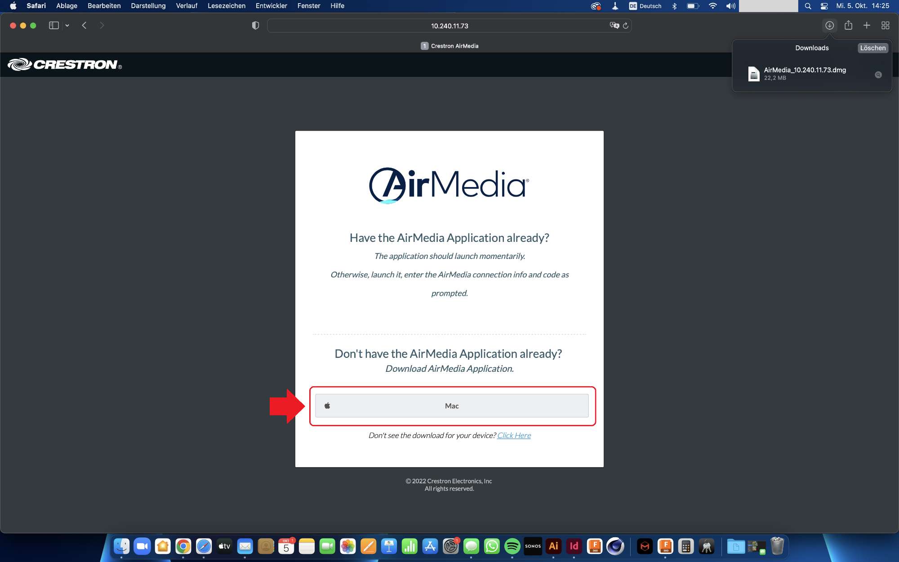
Task: Toggle the Safari sidebar
Action: tap(54, 26)
